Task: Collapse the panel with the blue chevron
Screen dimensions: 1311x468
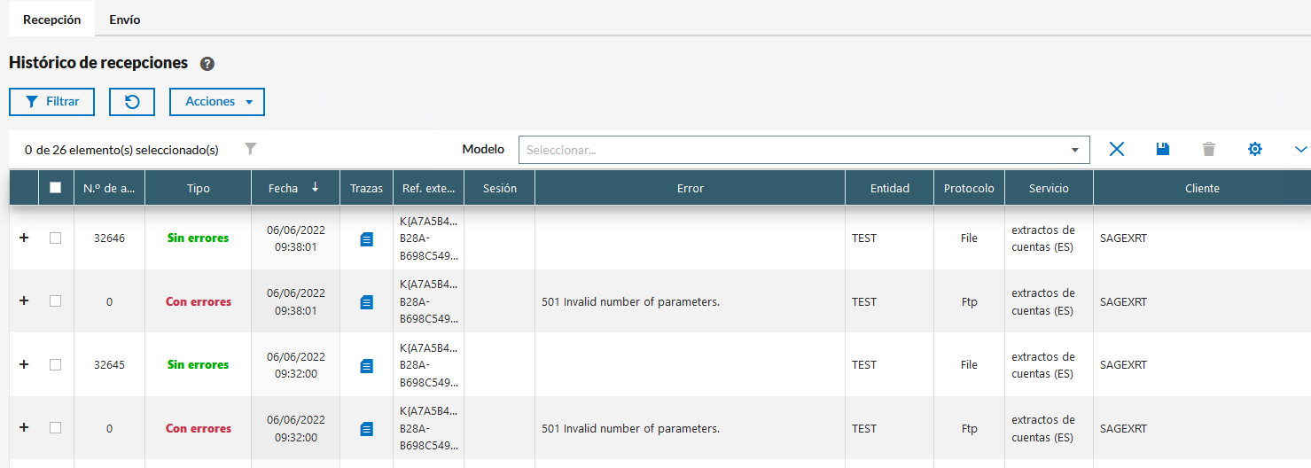Action: coord(1300,150)
